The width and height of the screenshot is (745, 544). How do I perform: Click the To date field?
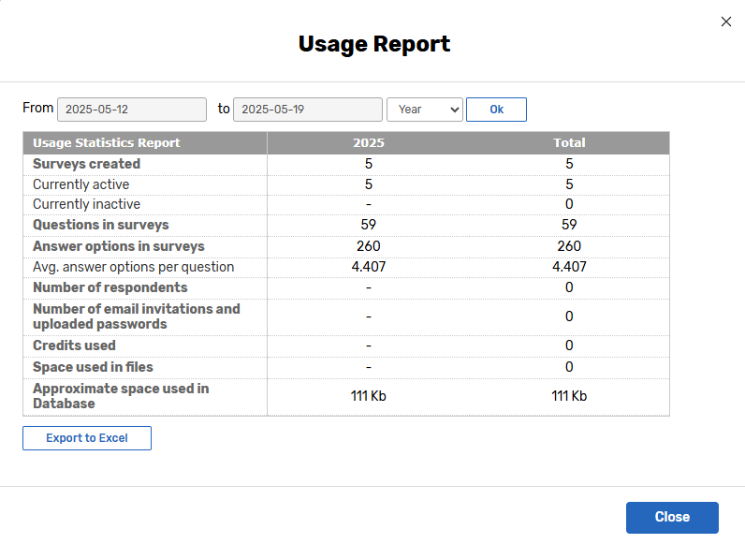307,110
